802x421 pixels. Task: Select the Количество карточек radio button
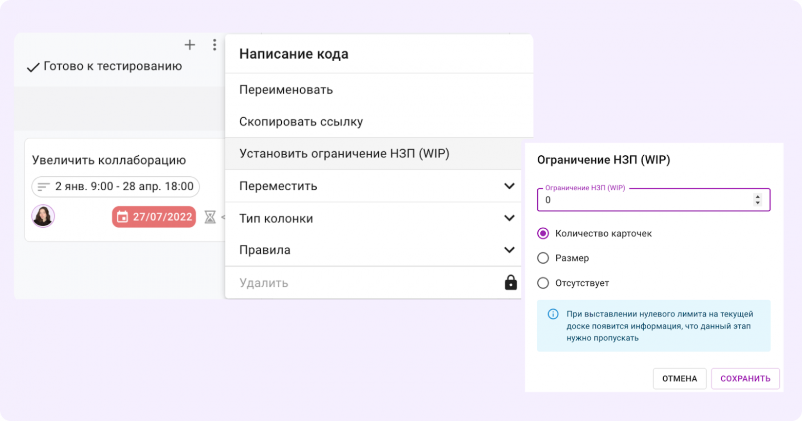click(543, 233)
